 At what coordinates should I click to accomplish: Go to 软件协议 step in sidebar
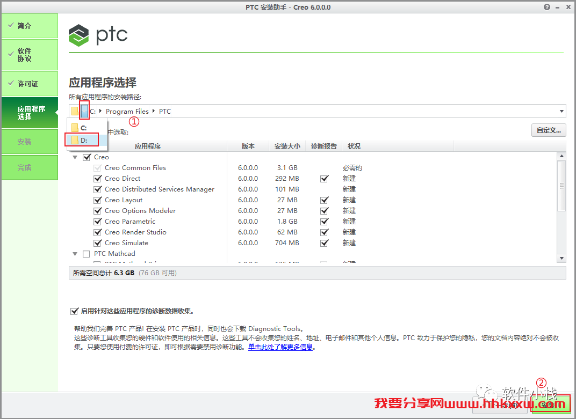click(x=30, y=55)
